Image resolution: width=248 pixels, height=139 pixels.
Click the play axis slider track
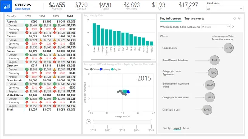tap(122, 122)
